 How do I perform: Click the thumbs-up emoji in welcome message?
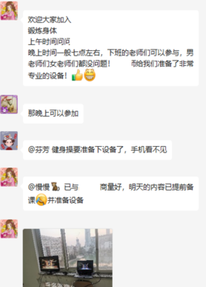[x=77, y=75]
